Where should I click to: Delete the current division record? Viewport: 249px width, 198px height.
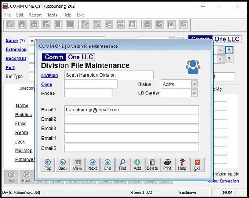click(x=152, y=165)
